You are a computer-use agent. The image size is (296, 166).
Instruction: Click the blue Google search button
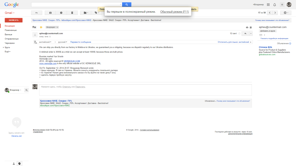point(127,5)
